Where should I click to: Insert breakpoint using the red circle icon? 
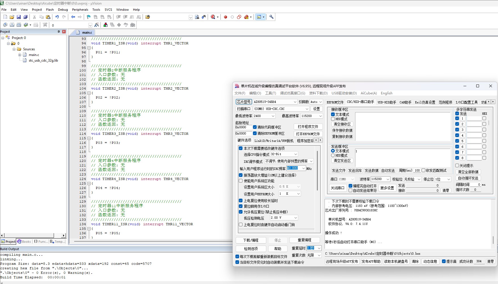[226, 17]
